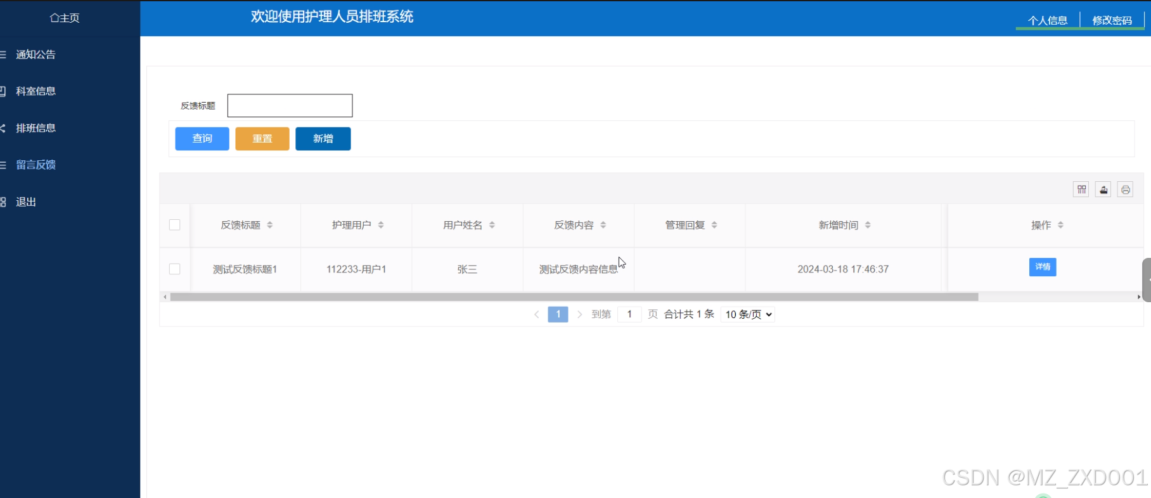Image resolution: width=1151 pixels, height=498 pixels.
Task: Click 合计共 1 条 total count text
Action: pos(689,314)
